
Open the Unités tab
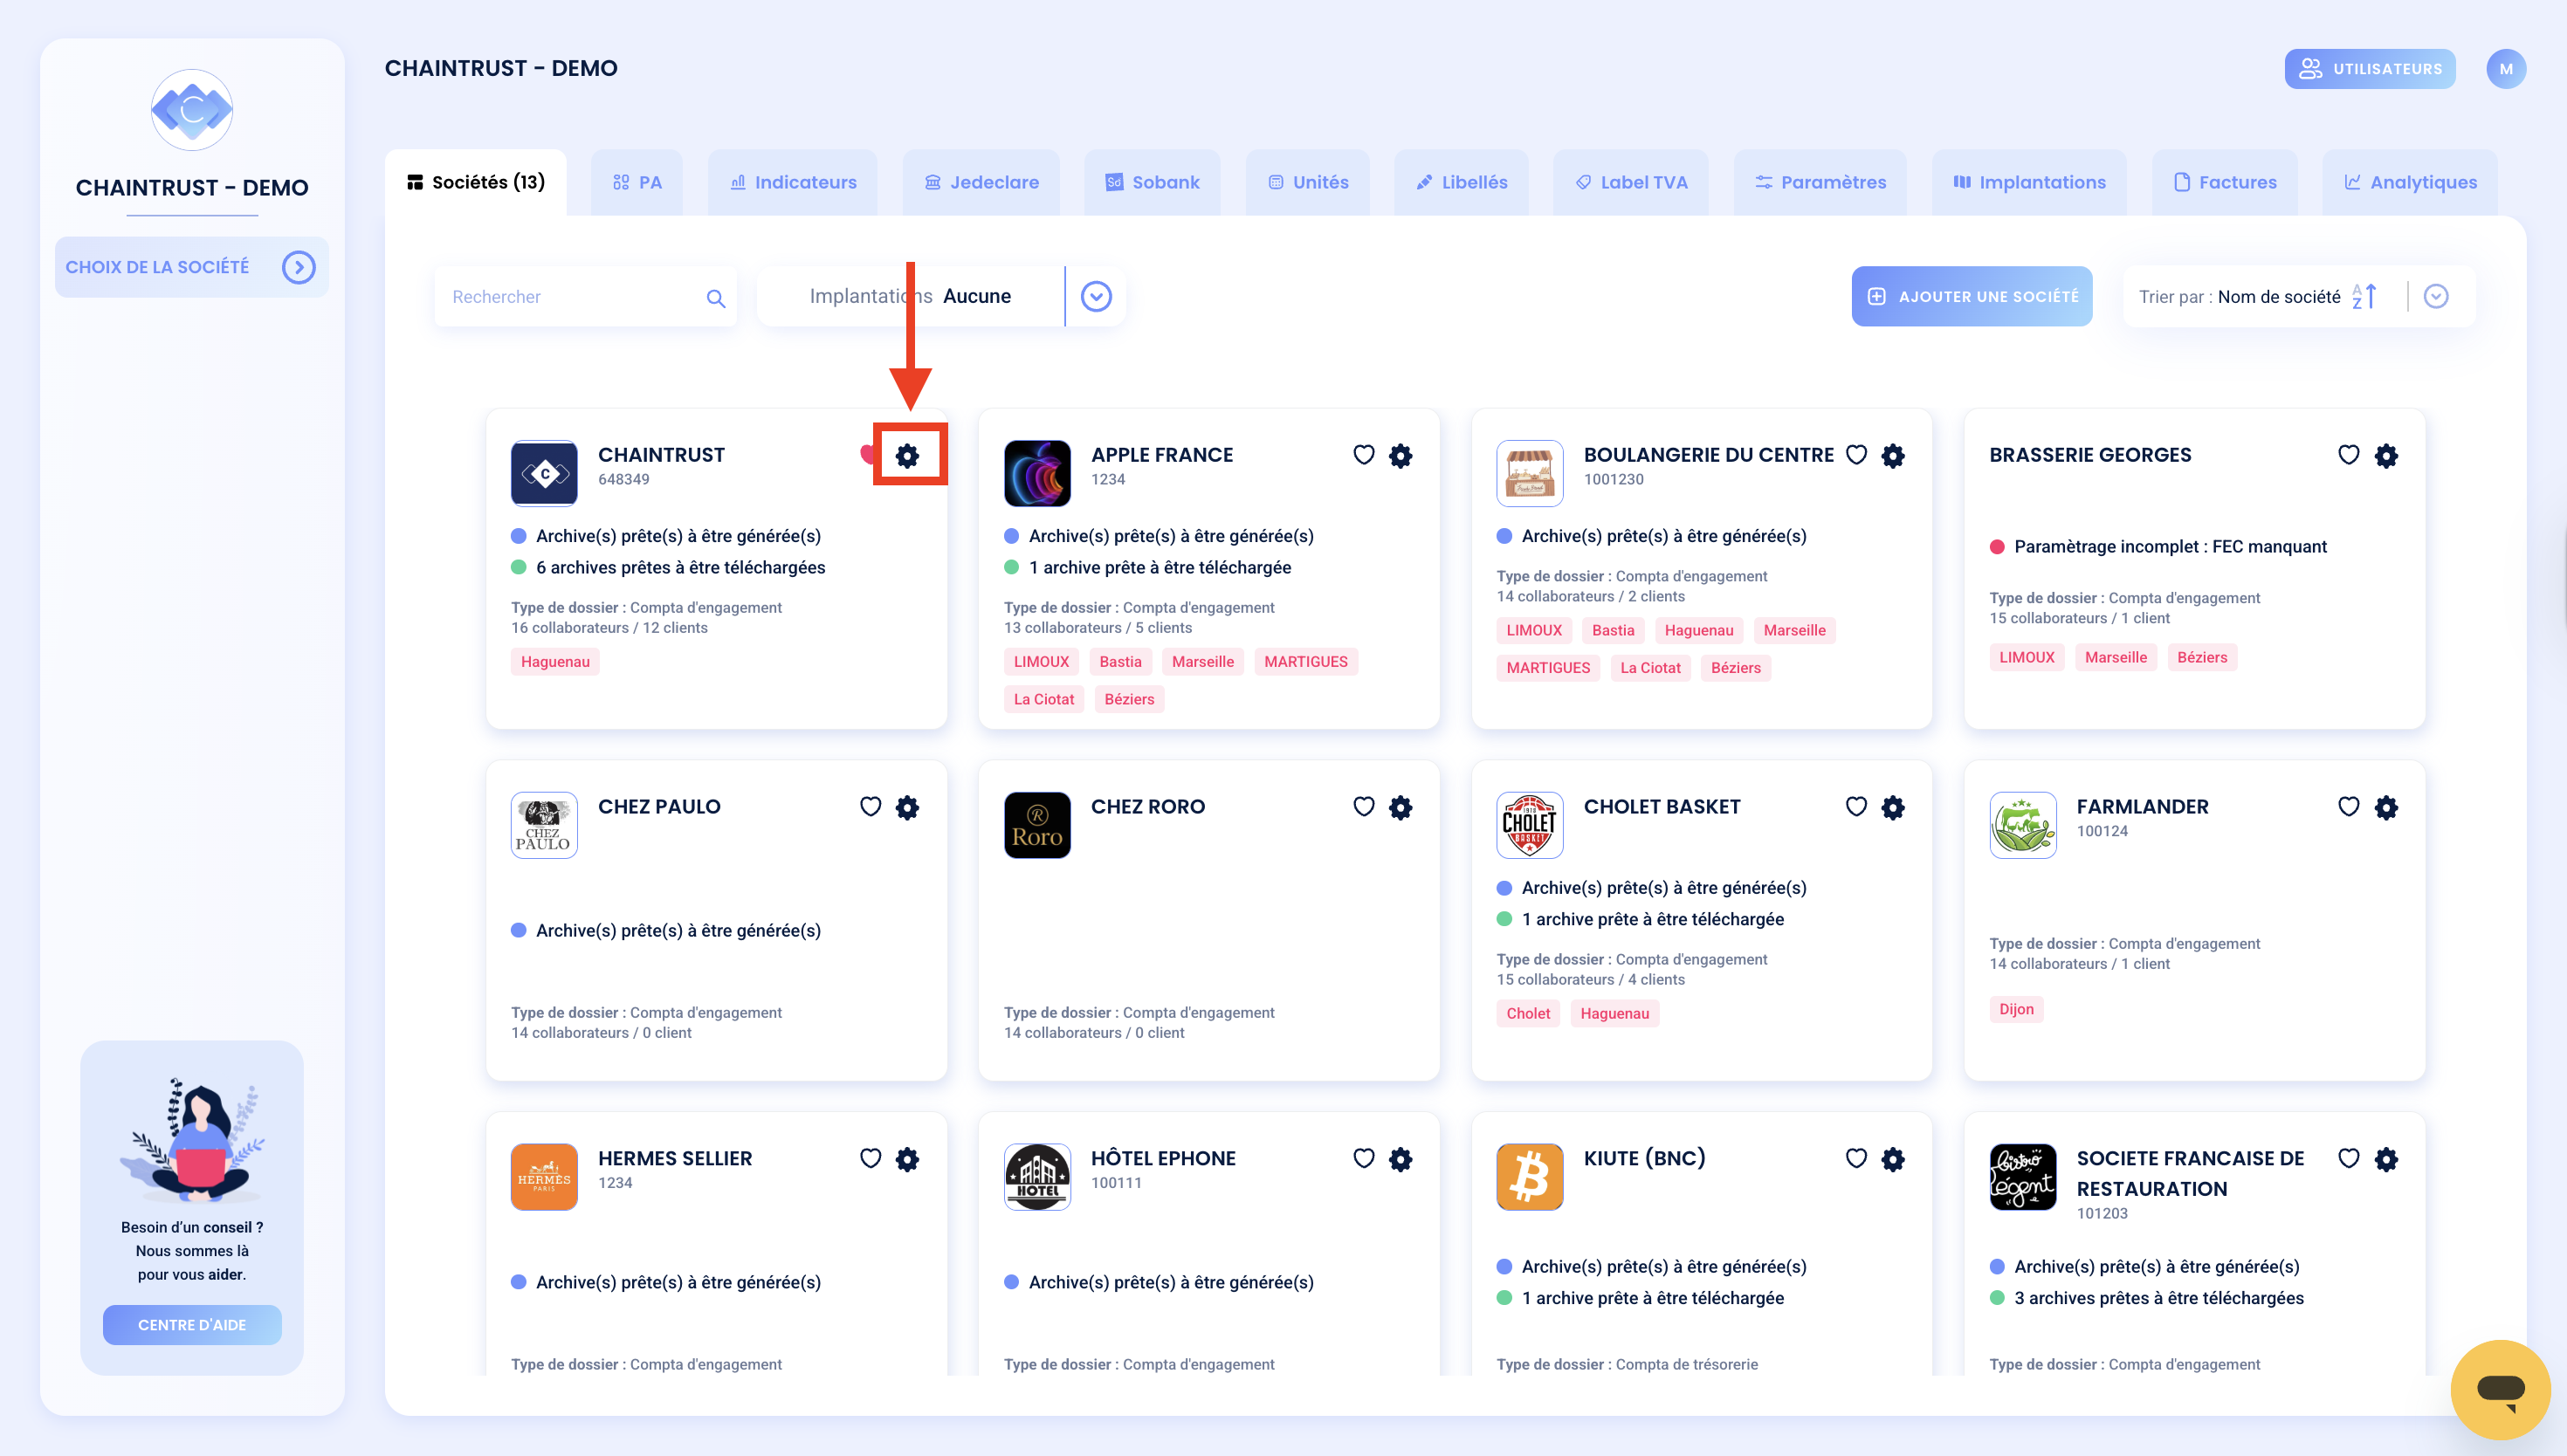1308,182
